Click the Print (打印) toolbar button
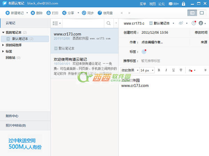 coord(52,13)
